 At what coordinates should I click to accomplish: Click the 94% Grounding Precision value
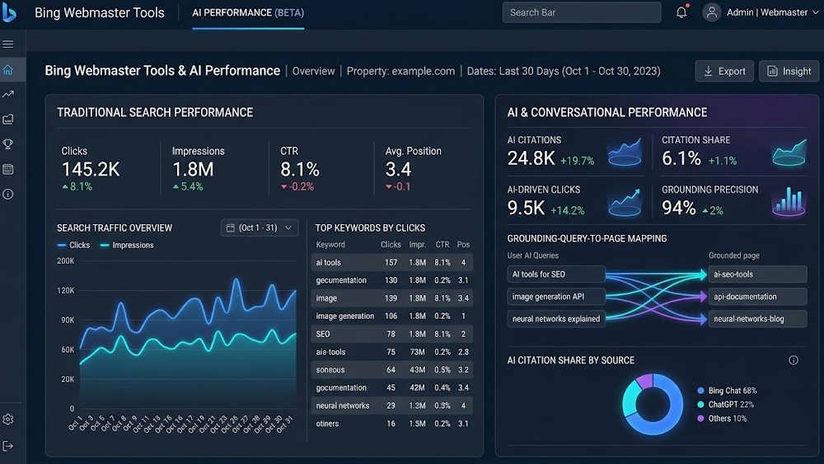[678, 208]
